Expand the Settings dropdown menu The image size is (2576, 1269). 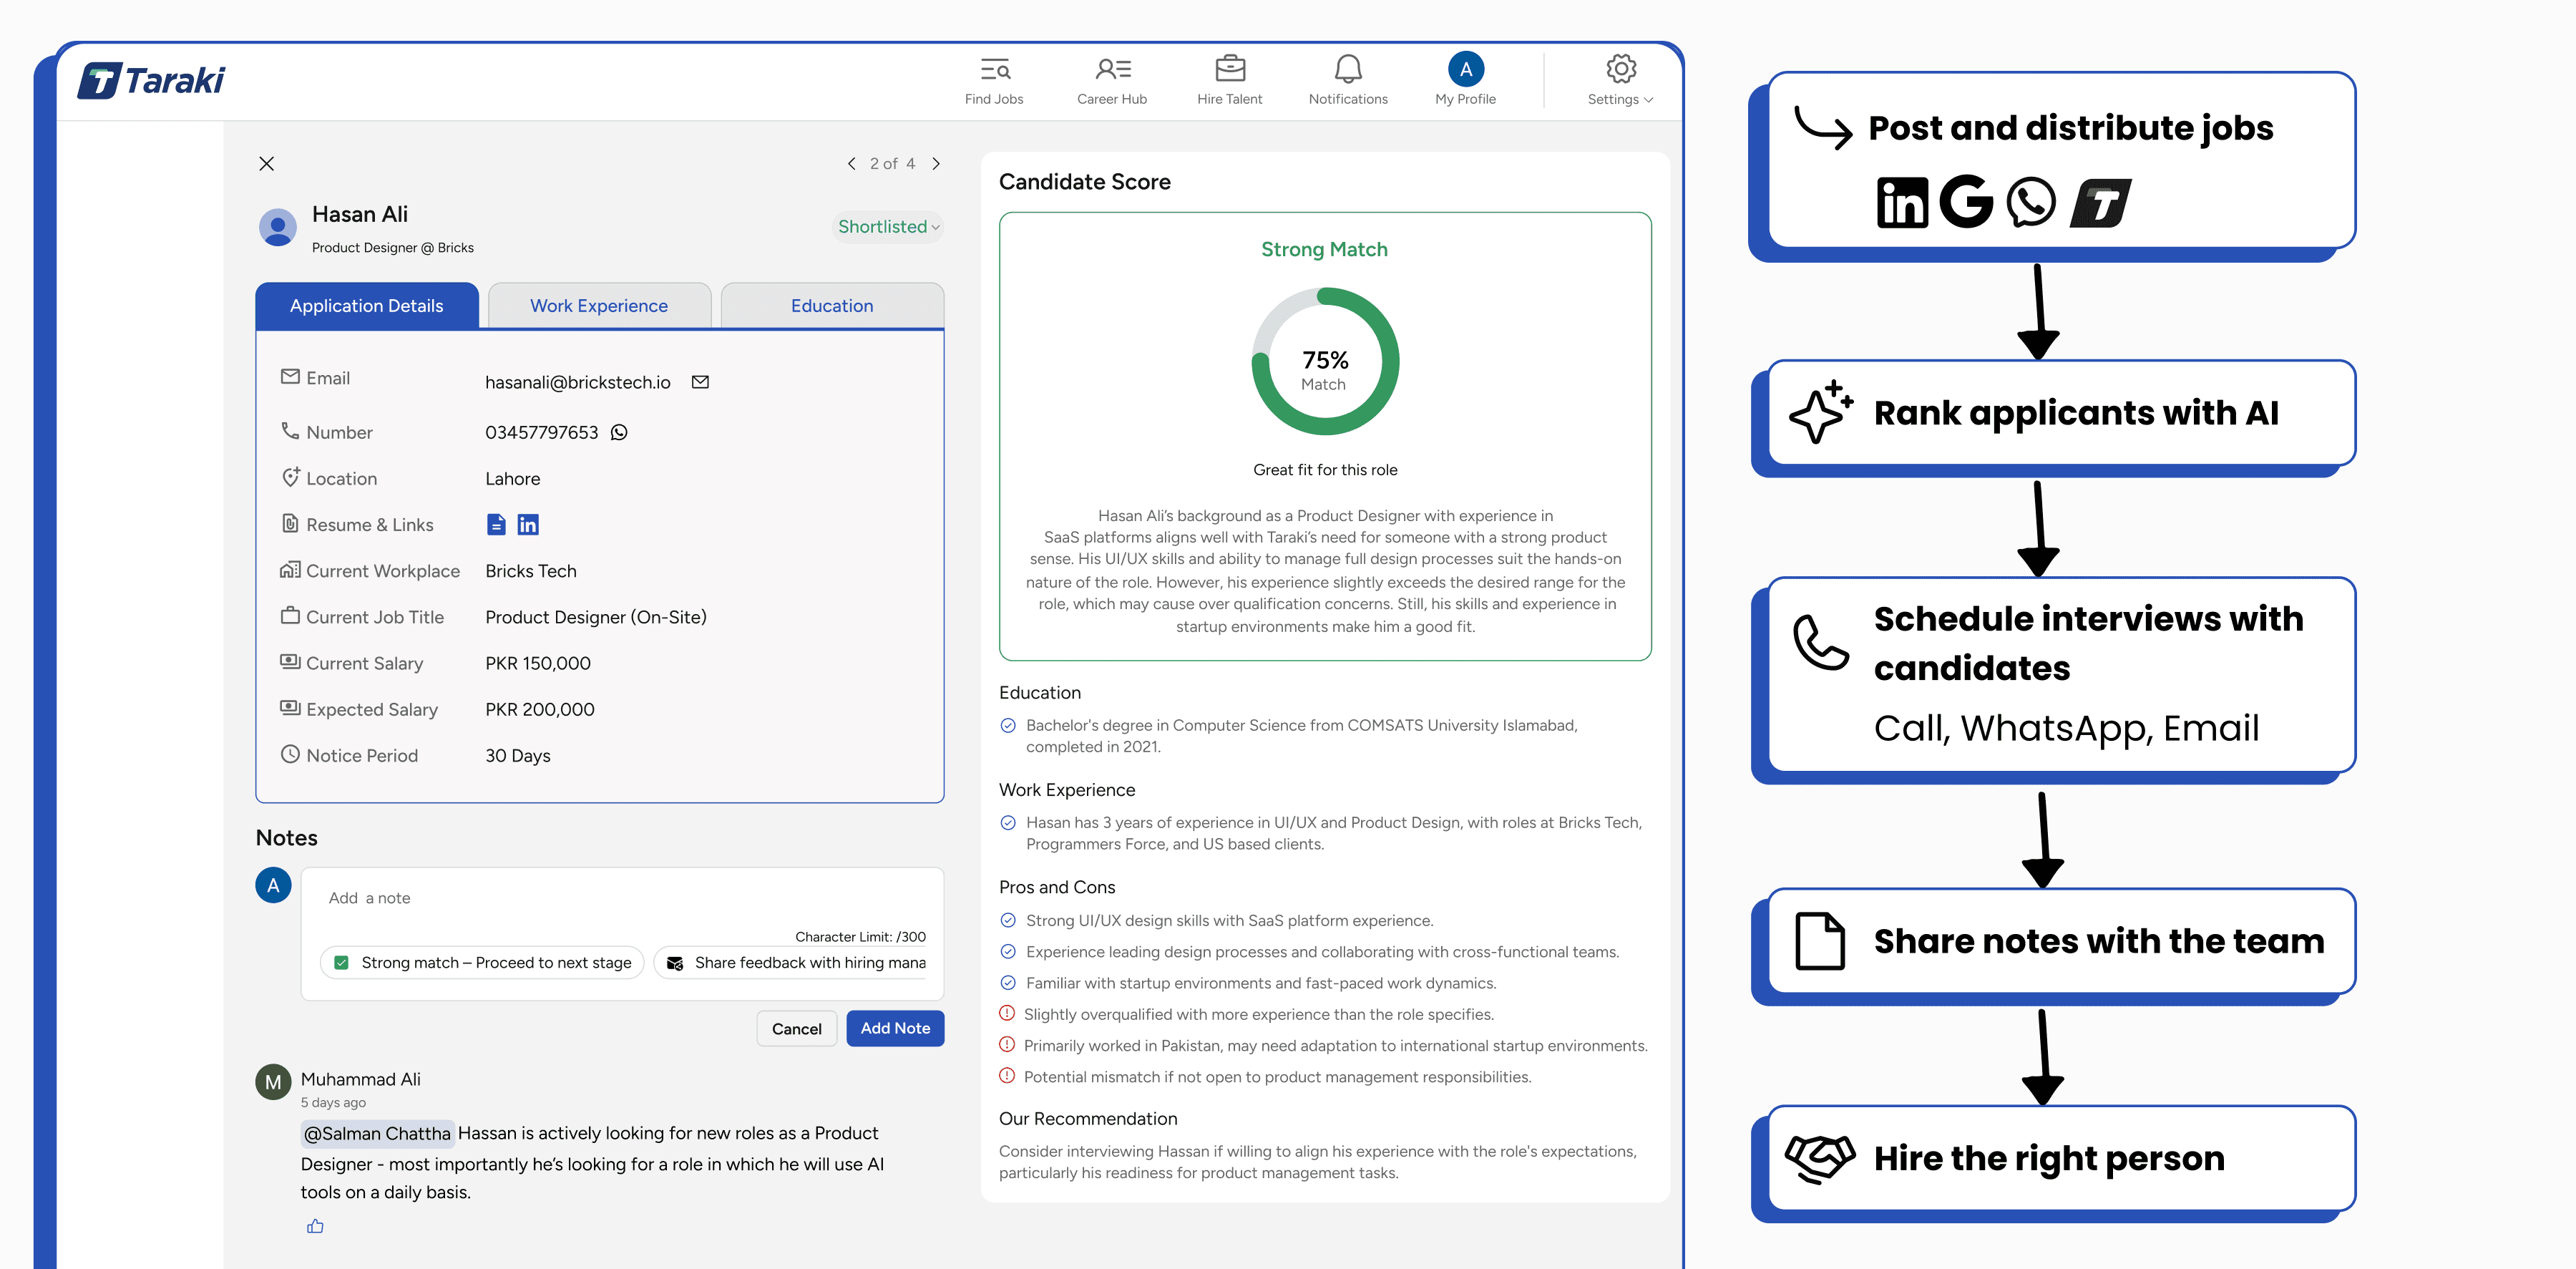1620,99
